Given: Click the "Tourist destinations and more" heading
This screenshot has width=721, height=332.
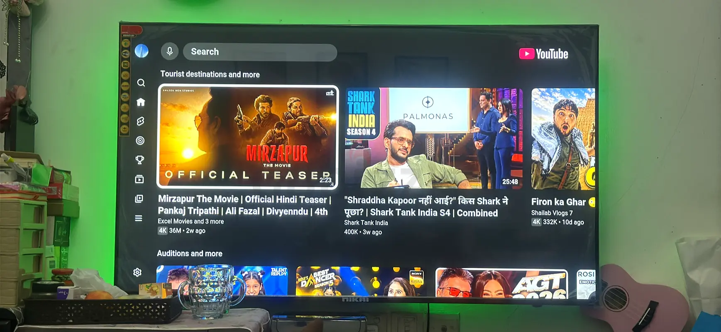Looking at the screenshot, I should pyautogui.click(x=210, y=74).
